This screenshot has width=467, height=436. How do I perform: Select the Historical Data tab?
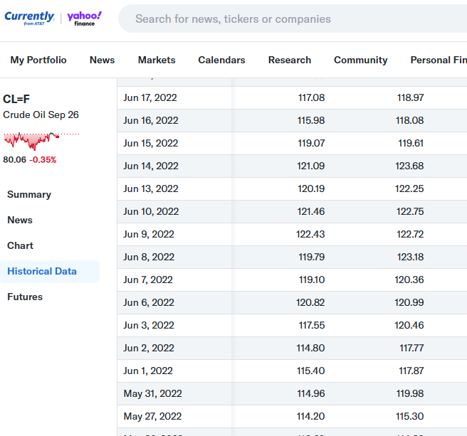[x=42, y=271]
